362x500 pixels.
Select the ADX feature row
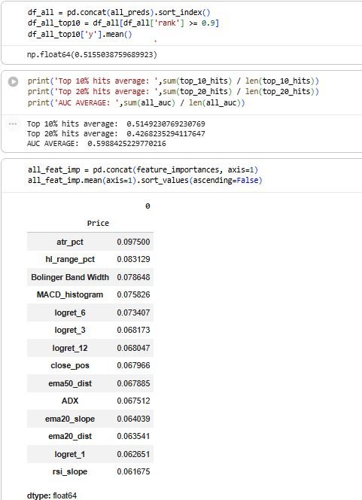[x=90, y=401]
